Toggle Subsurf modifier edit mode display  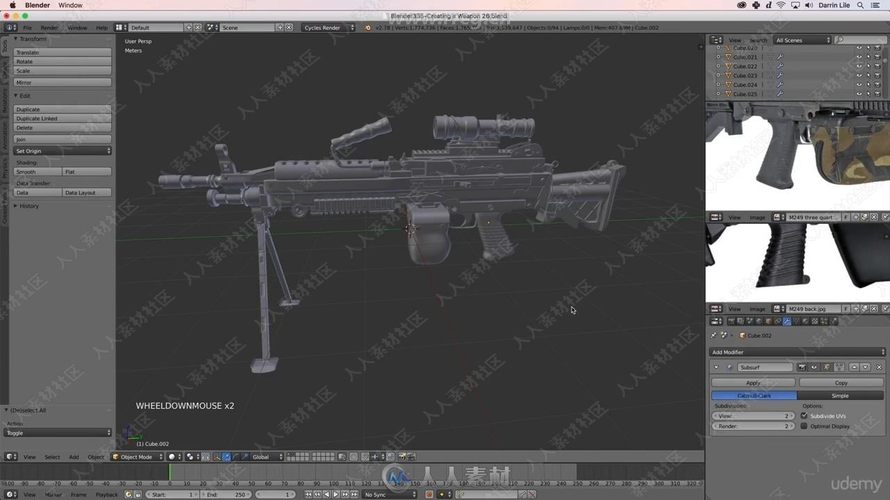pyautogui.click(x=827, y=367)
